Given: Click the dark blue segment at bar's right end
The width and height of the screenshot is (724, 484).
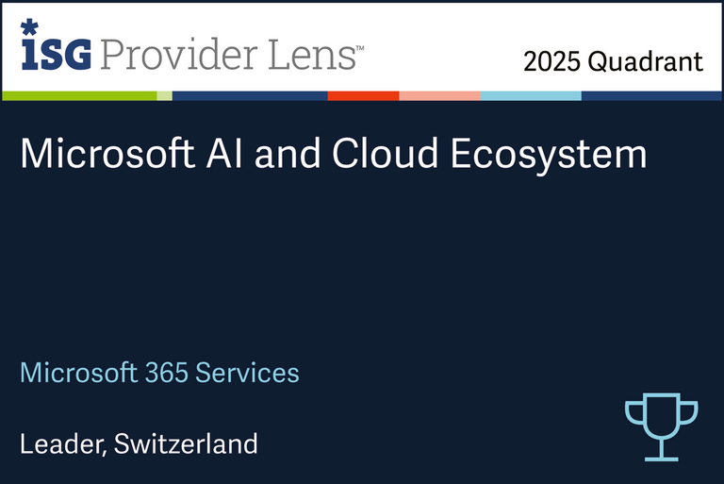Looking at the screenshot, I should click(x=651, y=95).
